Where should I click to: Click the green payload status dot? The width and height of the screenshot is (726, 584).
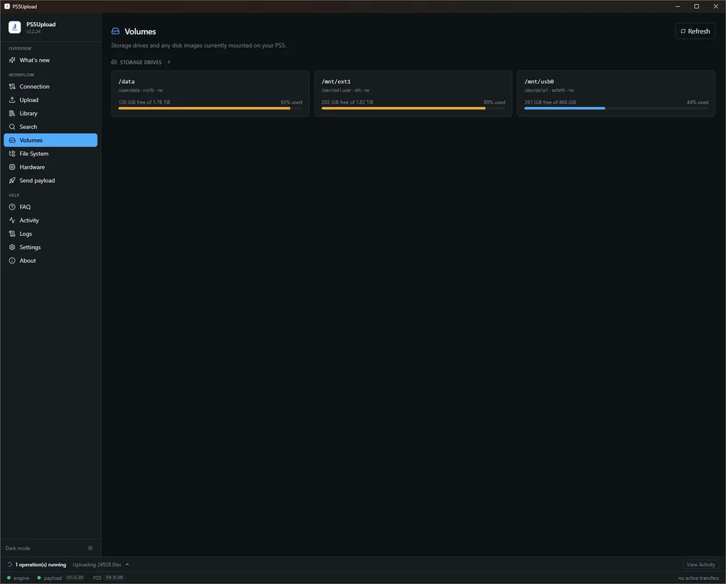[39, 577]
